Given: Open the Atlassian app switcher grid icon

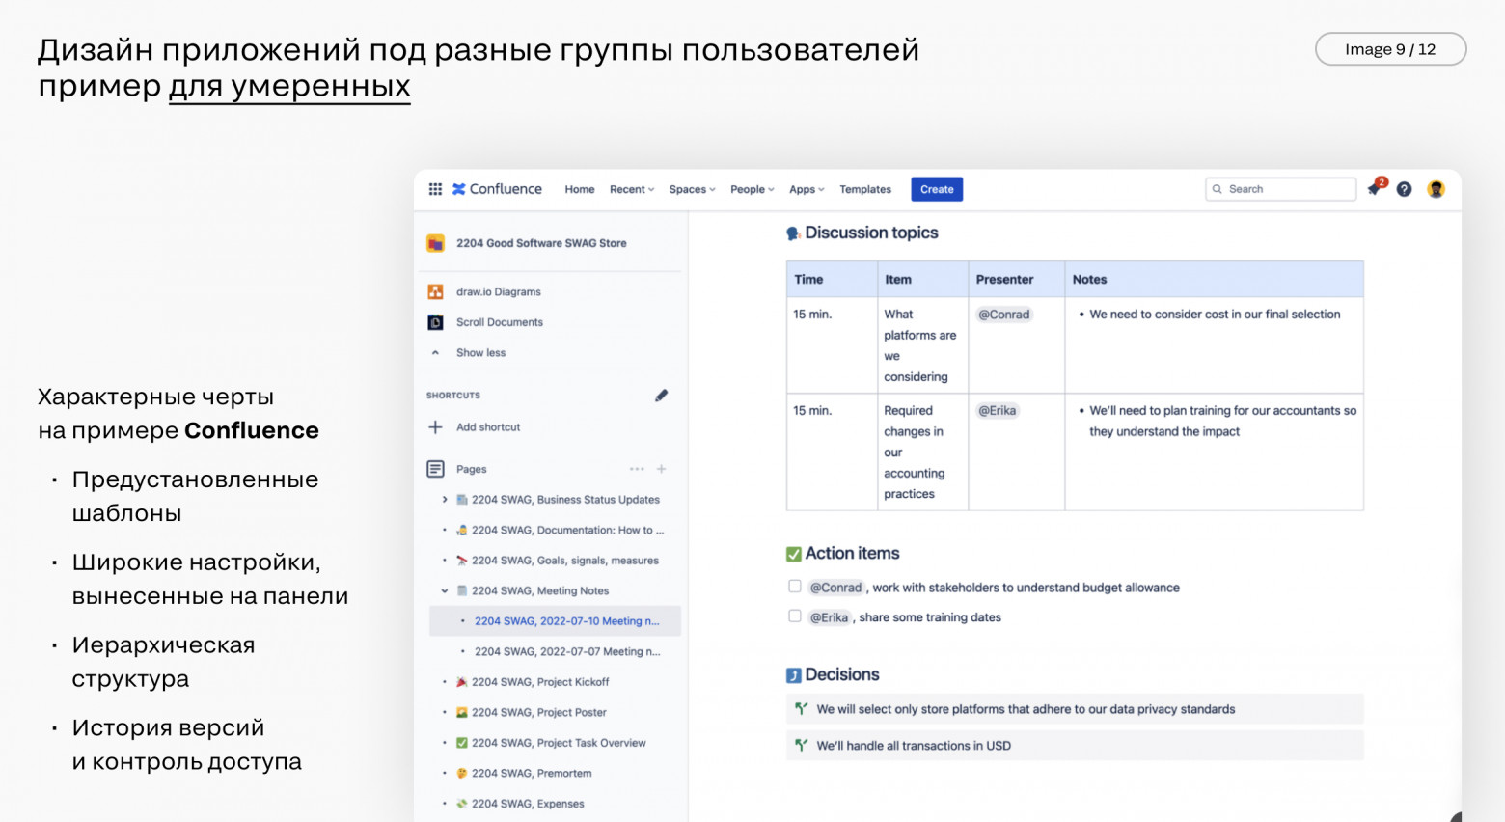Looking at the screenshot, I should pos(435,189).
